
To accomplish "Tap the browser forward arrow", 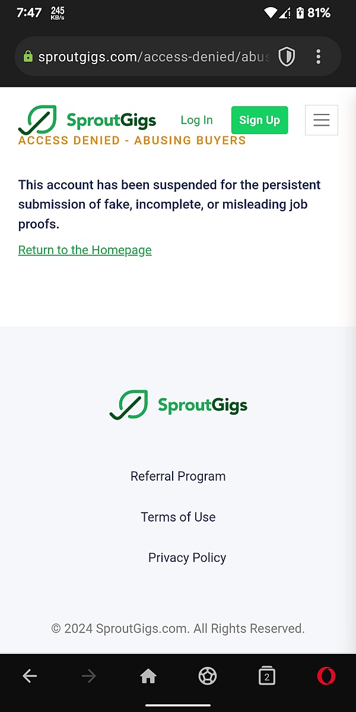I will coord(89,676).
